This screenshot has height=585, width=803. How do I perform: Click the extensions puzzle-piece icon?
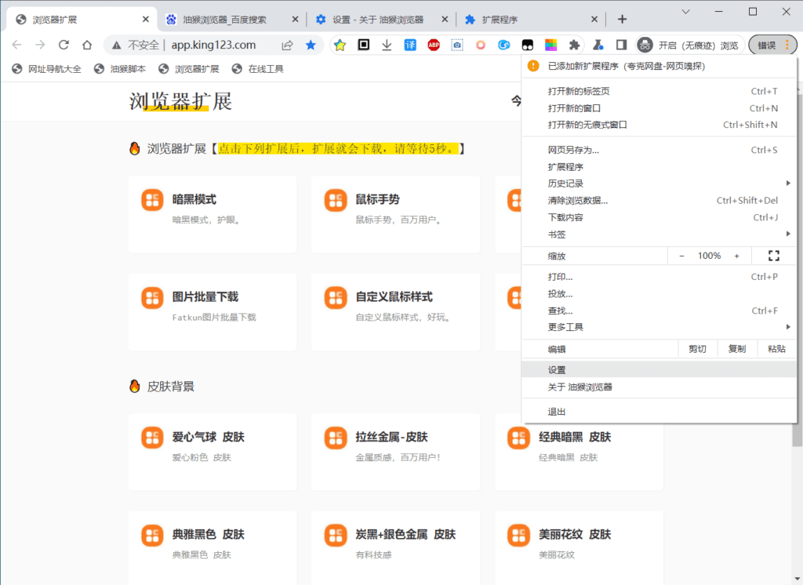[x=575, y=45]
